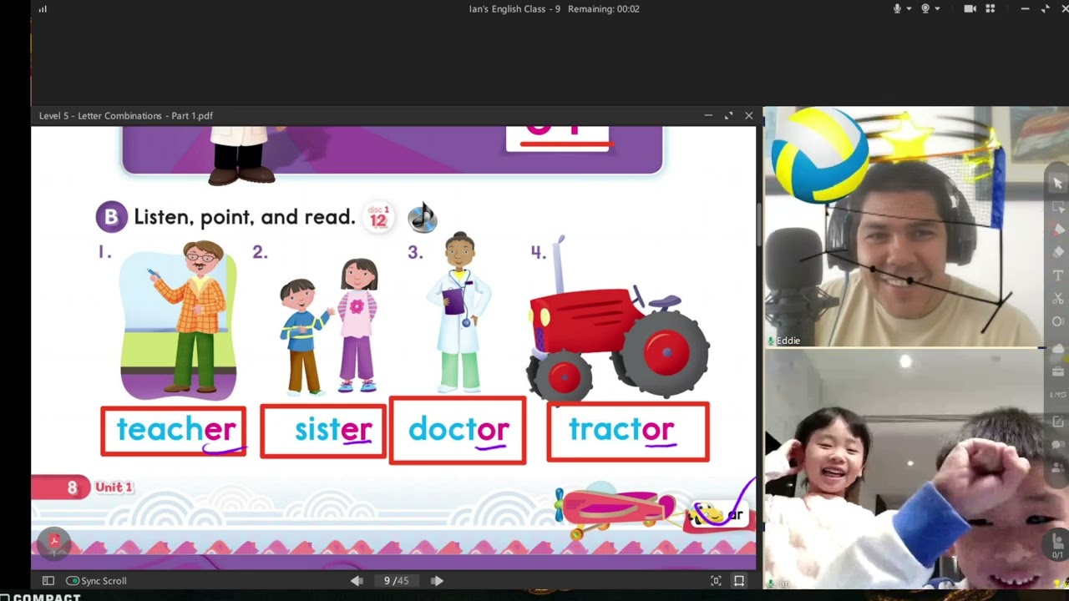Click the 'Ian's English Class - 9' title
Image resolution: width=1069 pixels, height=601 pixels.
pos(514,9)
